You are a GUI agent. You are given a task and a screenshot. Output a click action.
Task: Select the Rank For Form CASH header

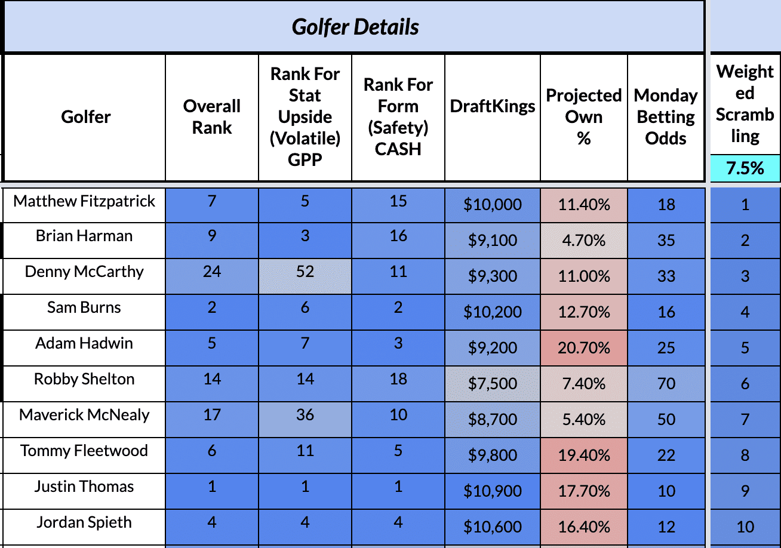pos(398,117)
